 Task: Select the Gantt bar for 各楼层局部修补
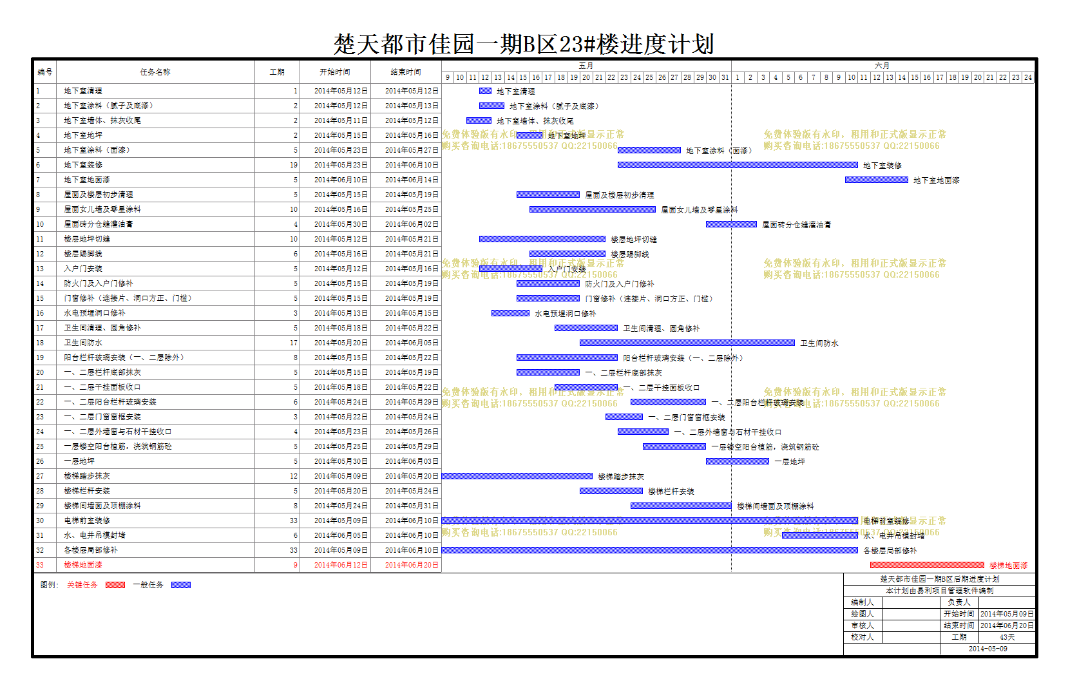[x=650, y=550]
